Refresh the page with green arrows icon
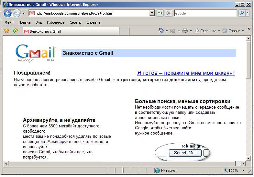Screen dimensions: 254x177 [x=160, y=13]
